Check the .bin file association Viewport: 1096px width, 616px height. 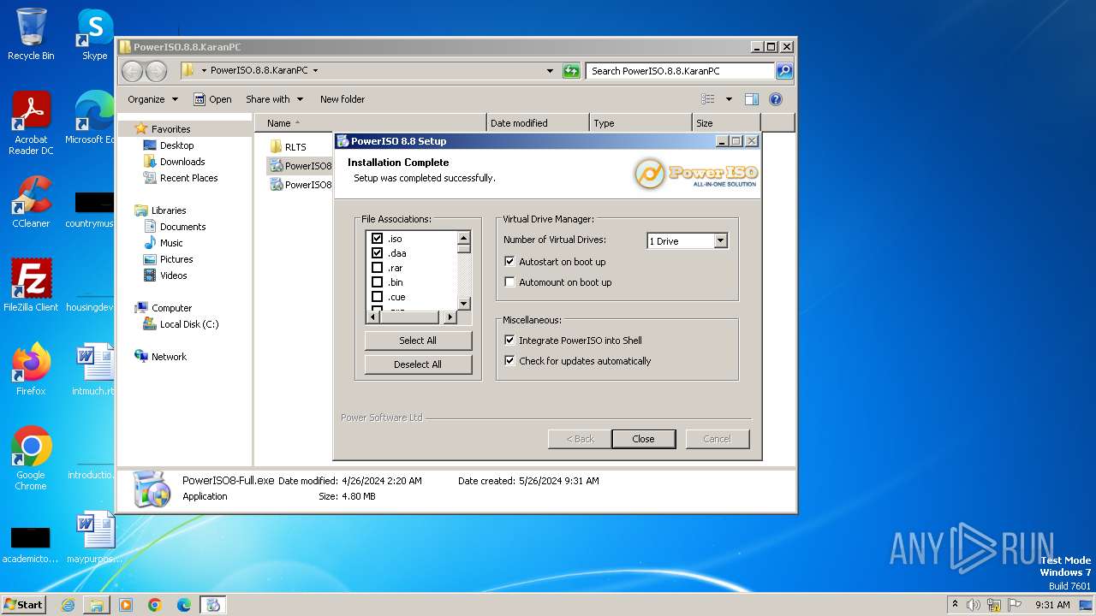tap(377, 282)
